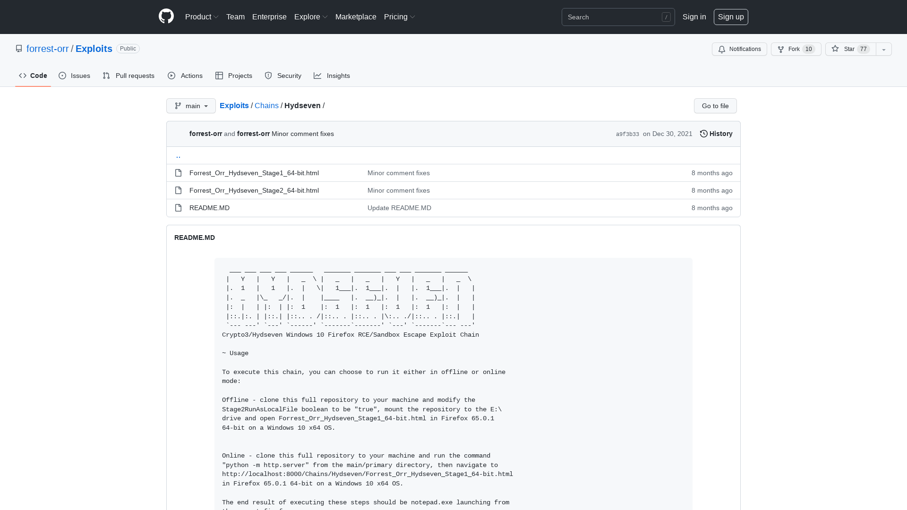Open the History link
The width and height of the screenshot is (907, 510).
point(716,134)
